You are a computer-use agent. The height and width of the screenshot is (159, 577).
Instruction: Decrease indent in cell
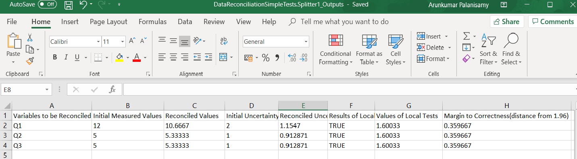click(197, 57)
